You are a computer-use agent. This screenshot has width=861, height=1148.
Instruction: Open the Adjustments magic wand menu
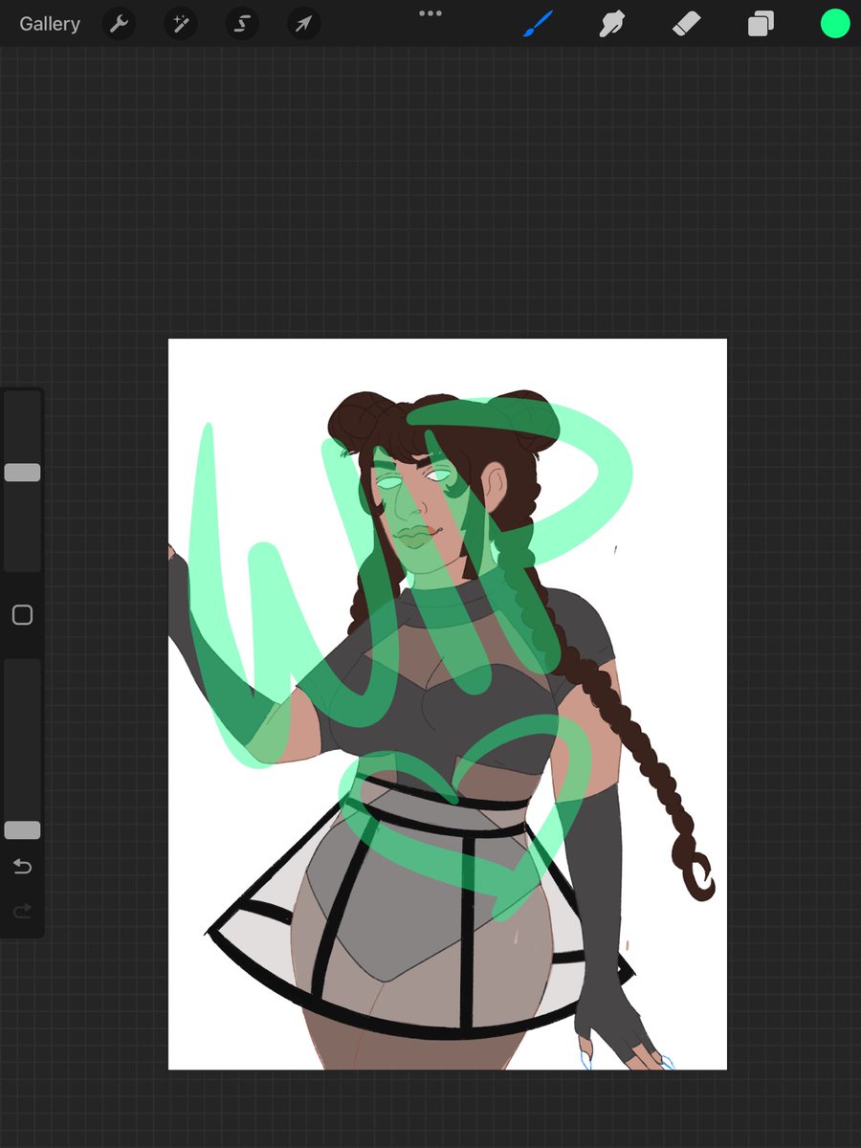pyautogui.click(x=180, y=24)
